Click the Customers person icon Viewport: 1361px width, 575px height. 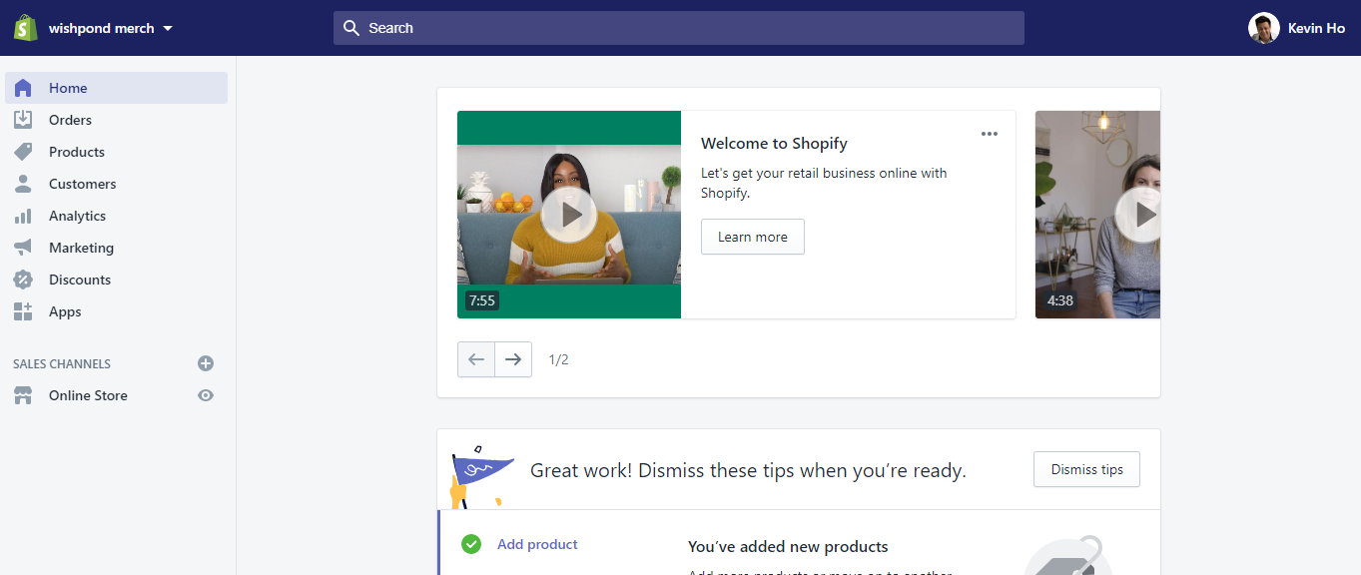(x=23, y=184)
